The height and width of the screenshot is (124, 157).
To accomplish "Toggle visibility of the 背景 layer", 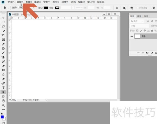I will [x=132, y=36].
